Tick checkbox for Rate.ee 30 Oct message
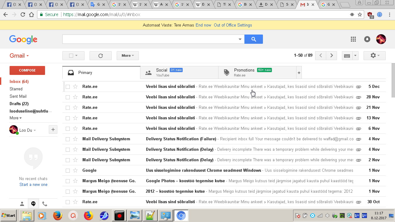This screenshot has width=395, height=222. click(68, 202)
